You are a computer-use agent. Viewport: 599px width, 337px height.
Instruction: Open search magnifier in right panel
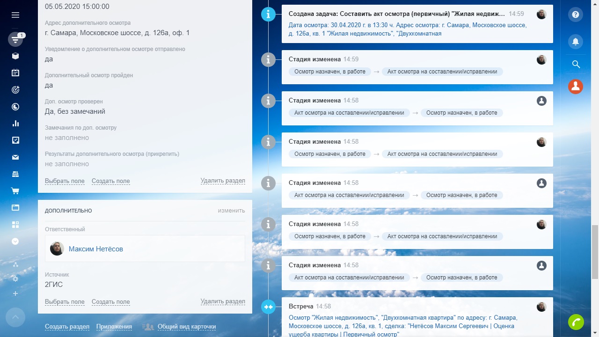[576, 64]
